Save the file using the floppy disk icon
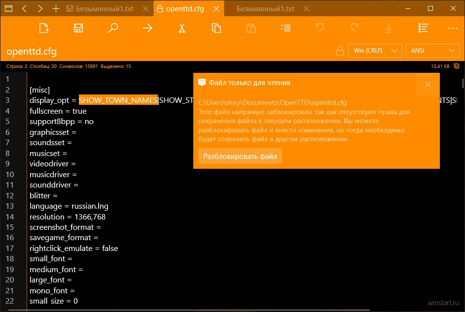This screenshot has width=465, height=312. 78,28
